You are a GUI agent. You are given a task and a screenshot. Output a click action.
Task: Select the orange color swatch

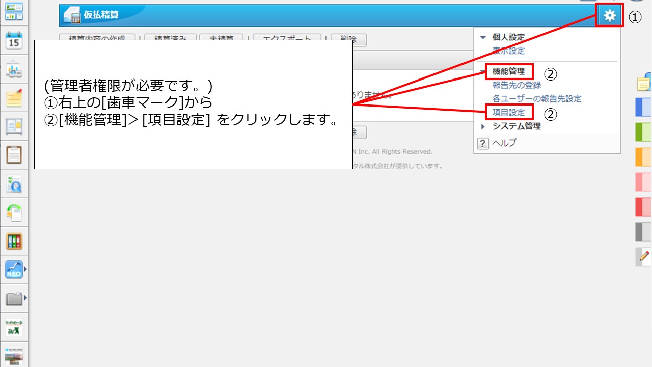click(644, 157)
